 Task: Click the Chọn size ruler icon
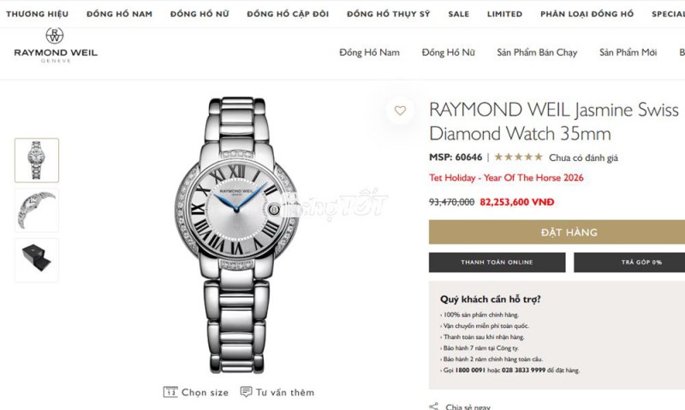pos(170,392)
